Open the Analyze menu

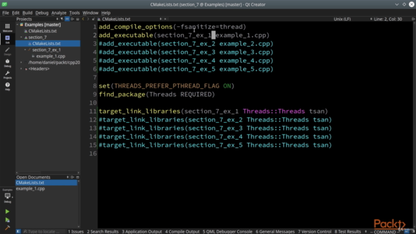pyautogui.click(x=58, y=13)
